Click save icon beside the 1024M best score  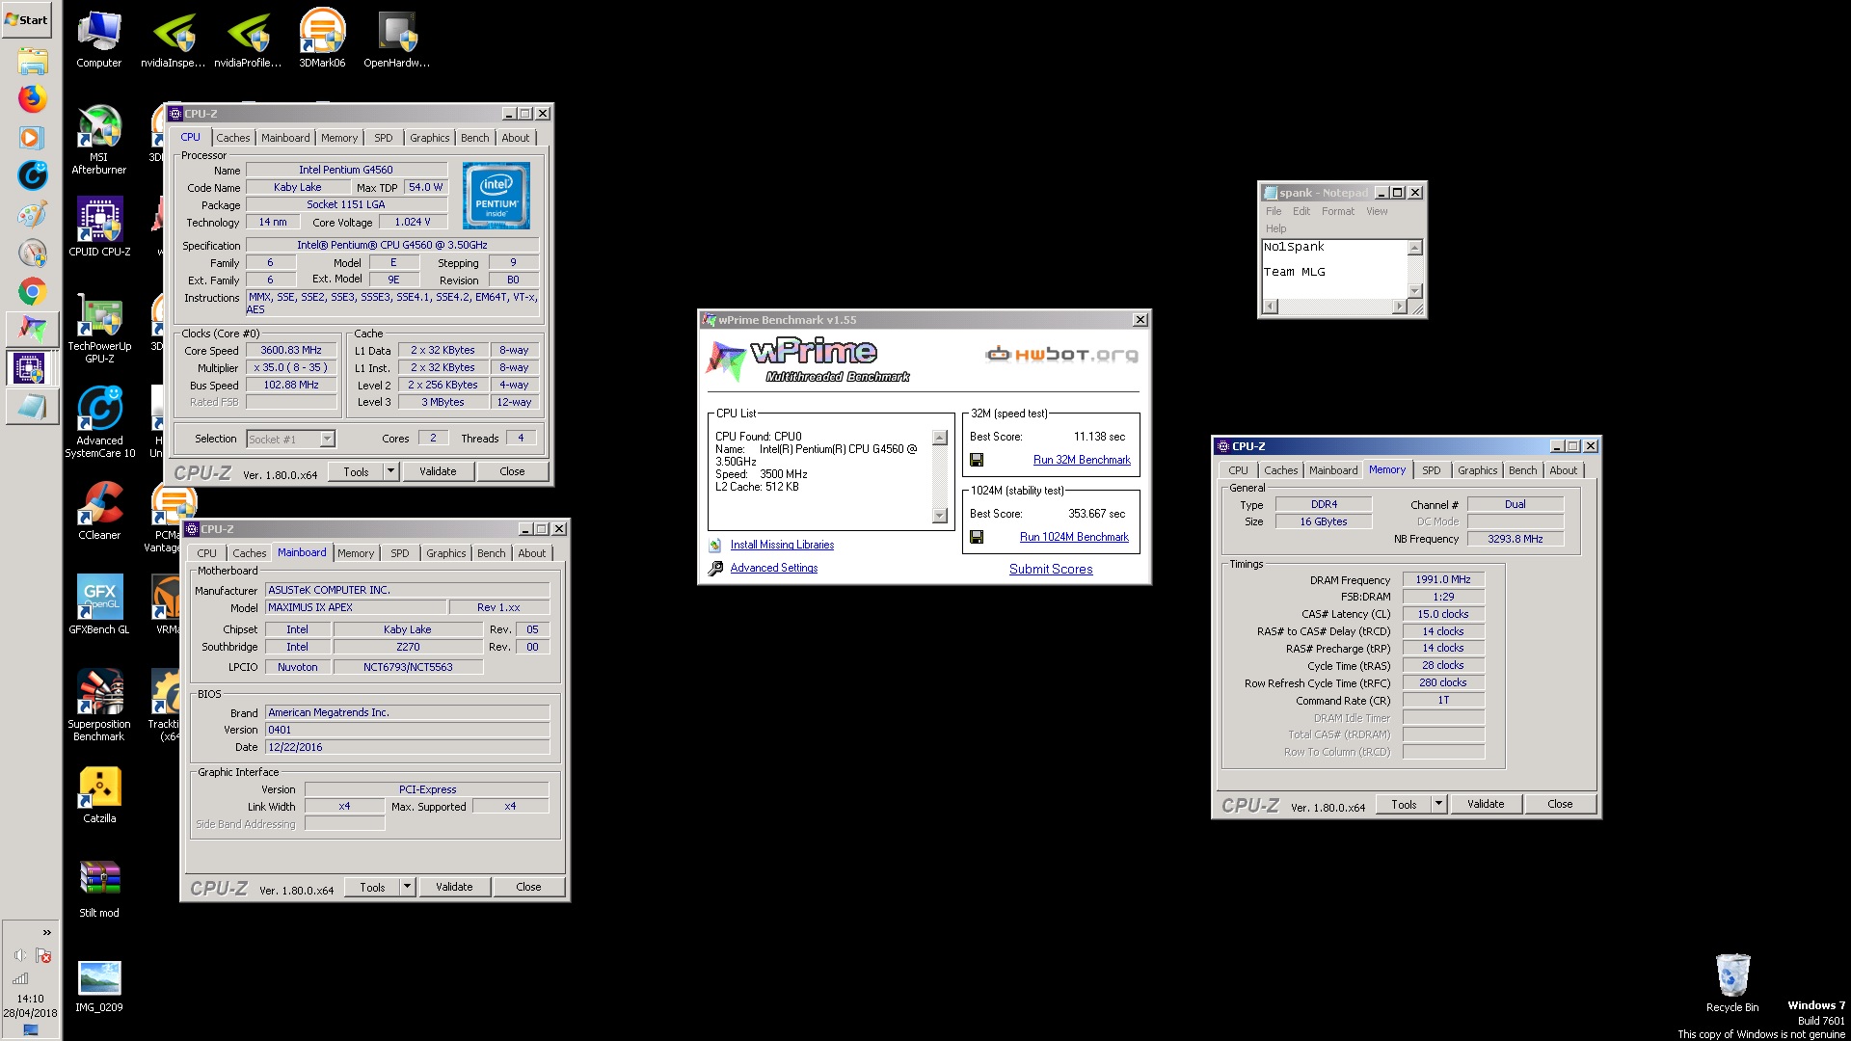[x=977, y=538]
